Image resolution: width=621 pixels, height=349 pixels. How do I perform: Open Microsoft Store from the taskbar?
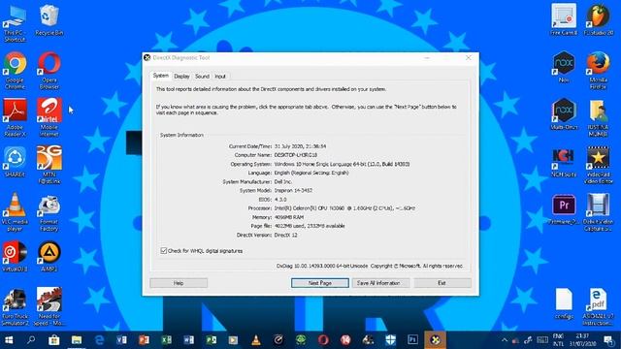coord(54,340)
